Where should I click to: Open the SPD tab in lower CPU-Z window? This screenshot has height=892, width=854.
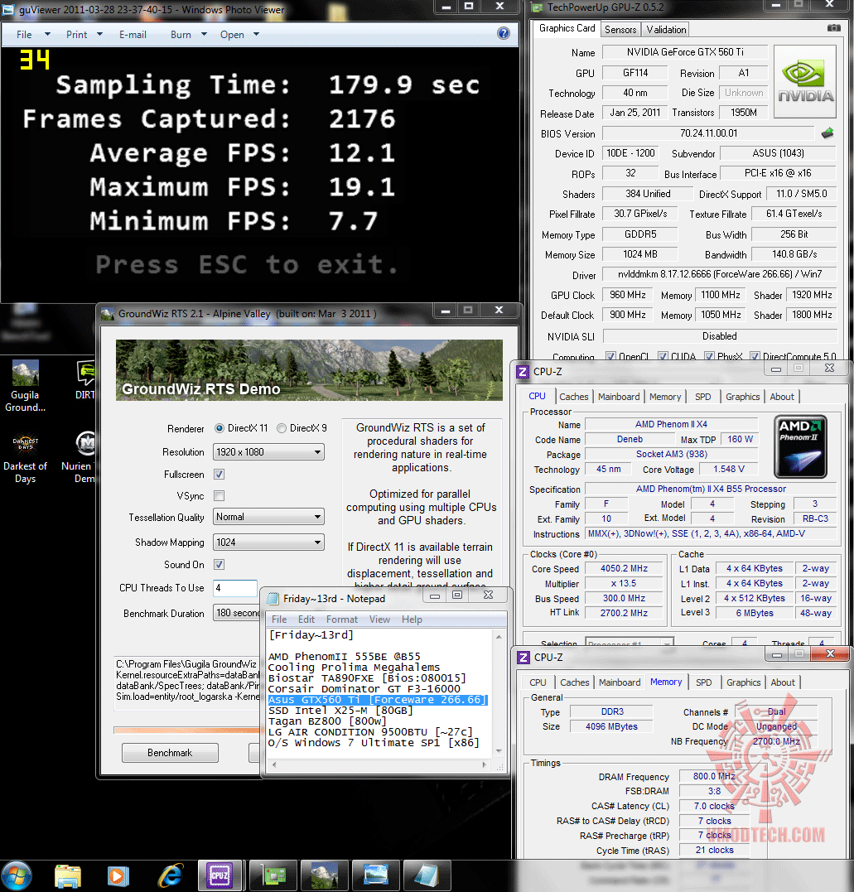tap(704, 682)
